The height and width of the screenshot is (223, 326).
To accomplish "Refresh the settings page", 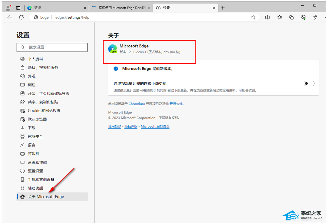I will (22, 17).
